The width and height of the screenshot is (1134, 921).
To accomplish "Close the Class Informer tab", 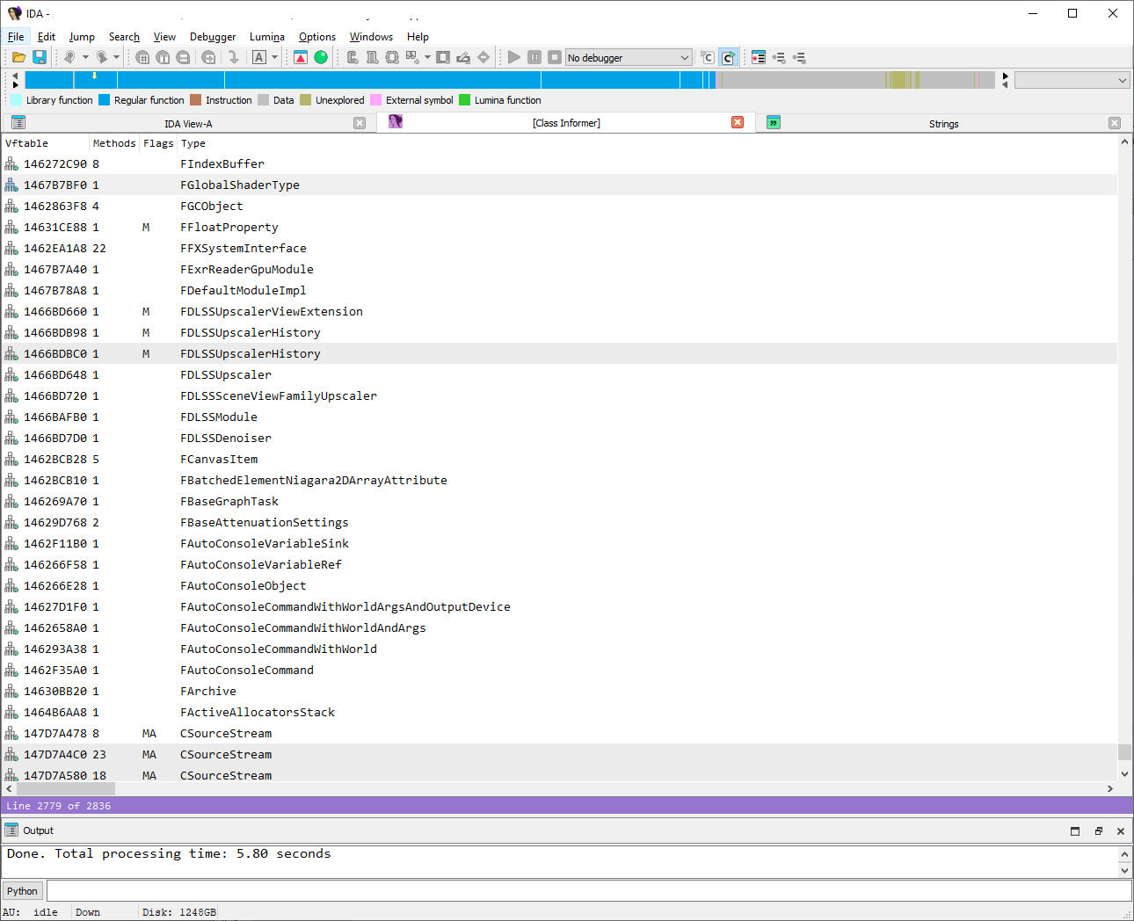I will [x=738, y=122].
